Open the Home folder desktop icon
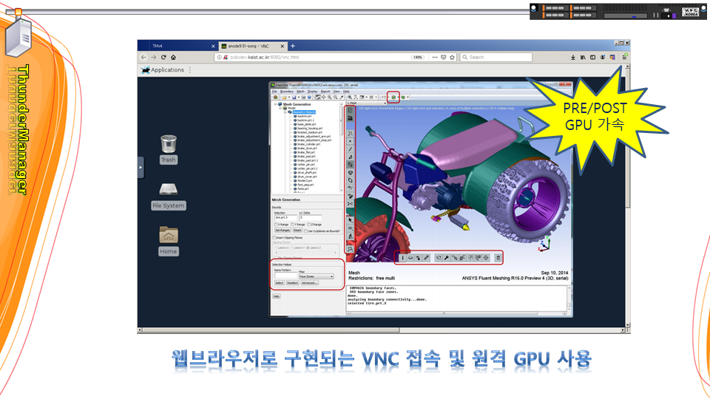 (x=169, y=241)
